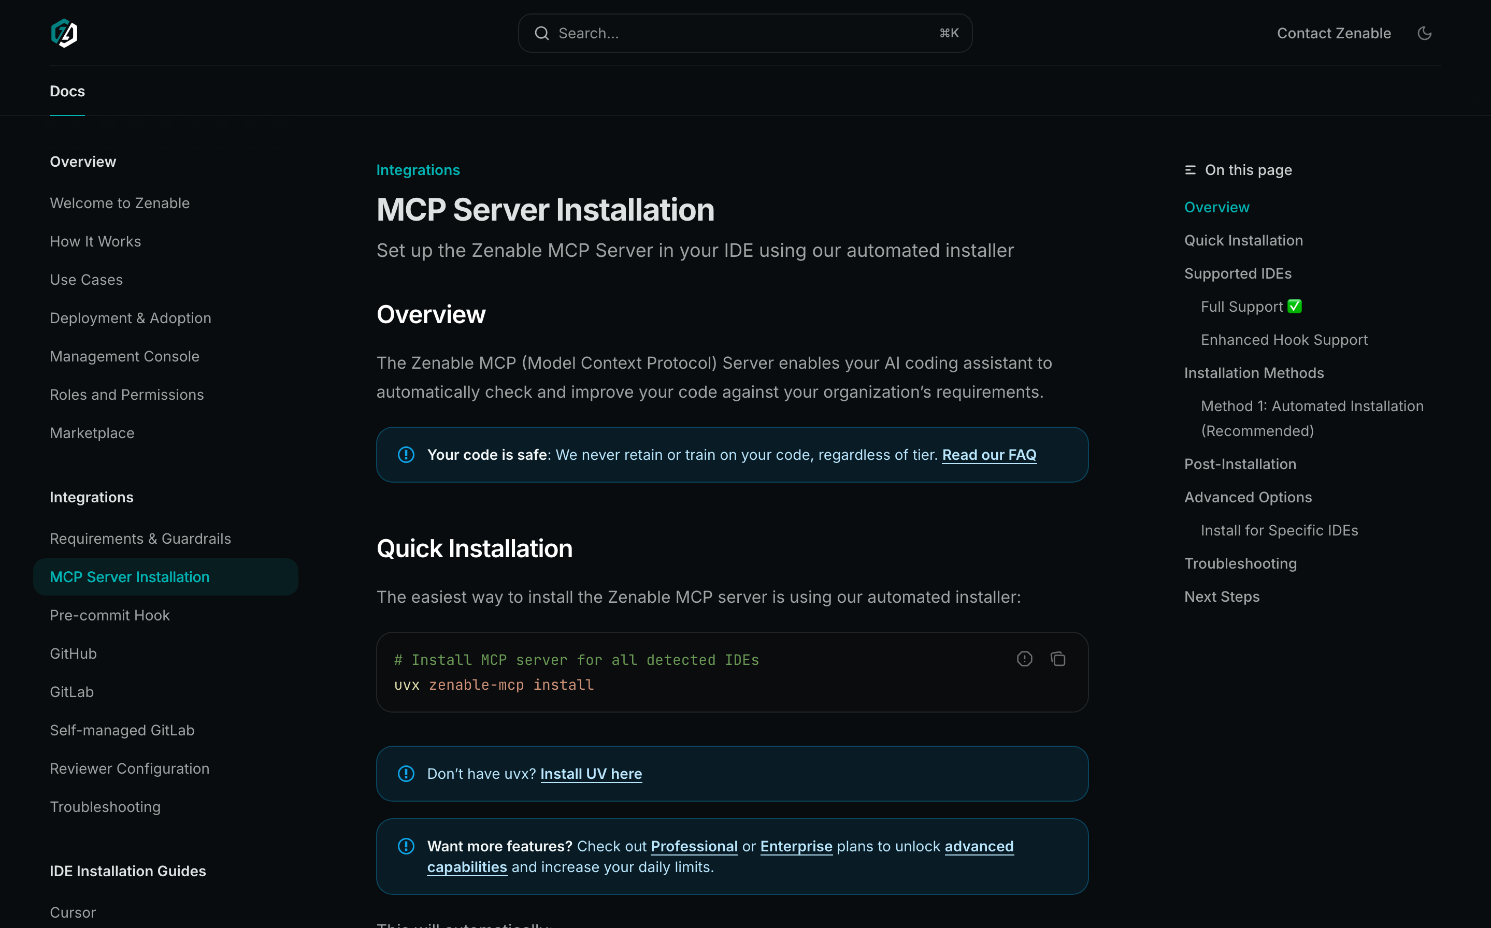Open Contact Zenable in header

click(1333, 33)
